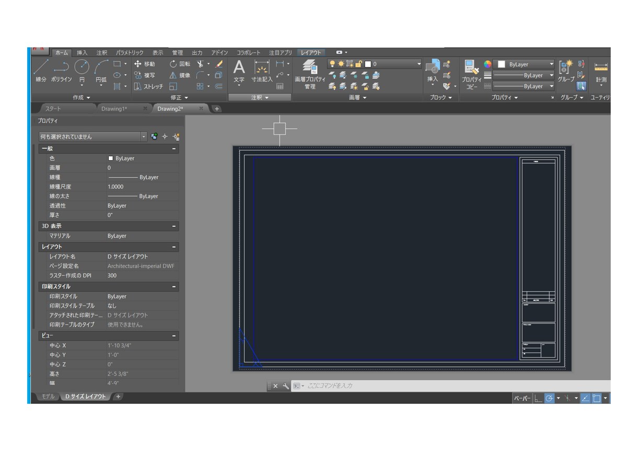Click the new drawing plus button
The height and width of the screenshot is (451, 638).
217,109
